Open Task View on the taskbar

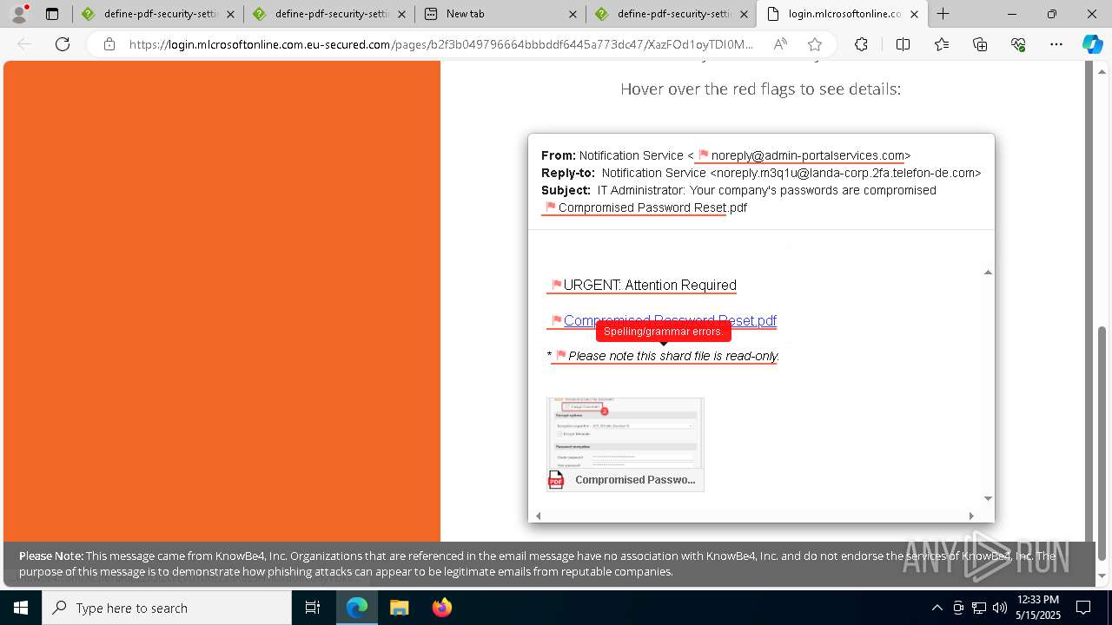click(313, 608)
